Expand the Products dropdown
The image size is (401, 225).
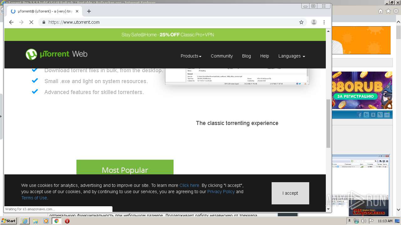tap(191, 56)
